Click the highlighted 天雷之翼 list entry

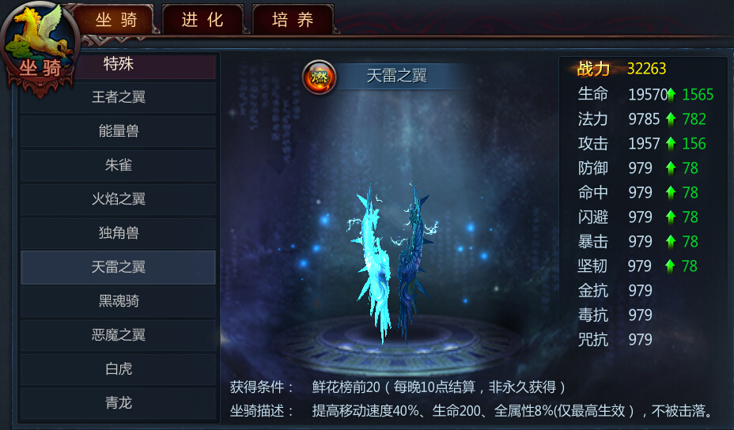(x=118, y=267)
